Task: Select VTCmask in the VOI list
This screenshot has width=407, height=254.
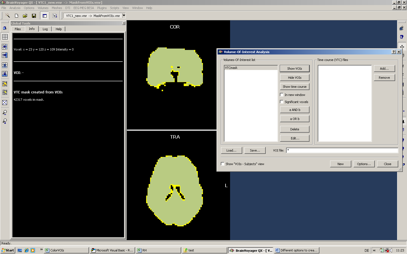Action: tap(251, 68)
